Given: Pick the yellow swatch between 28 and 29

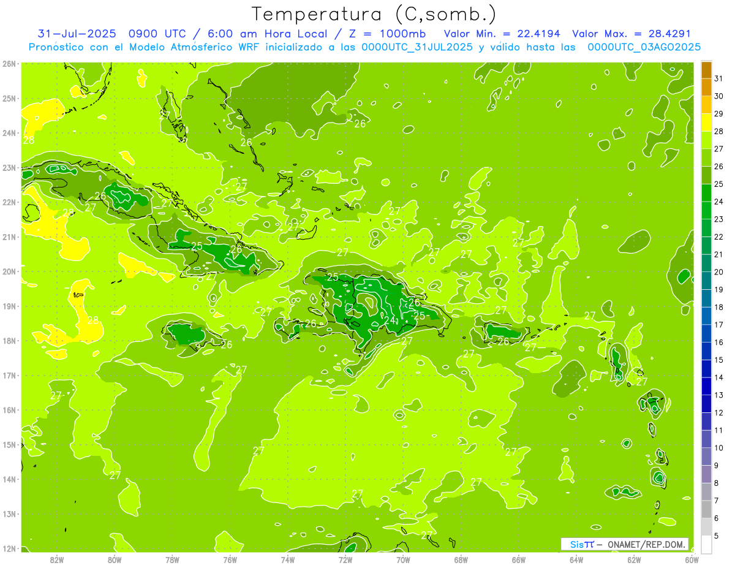Looking at the screenshot, I should click(706, 123).
